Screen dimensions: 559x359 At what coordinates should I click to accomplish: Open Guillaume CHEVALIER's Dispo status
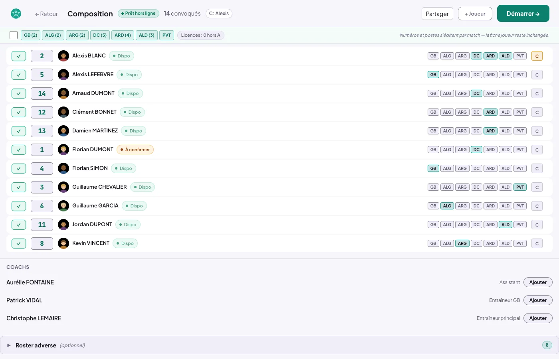click(x=143, y=187)
